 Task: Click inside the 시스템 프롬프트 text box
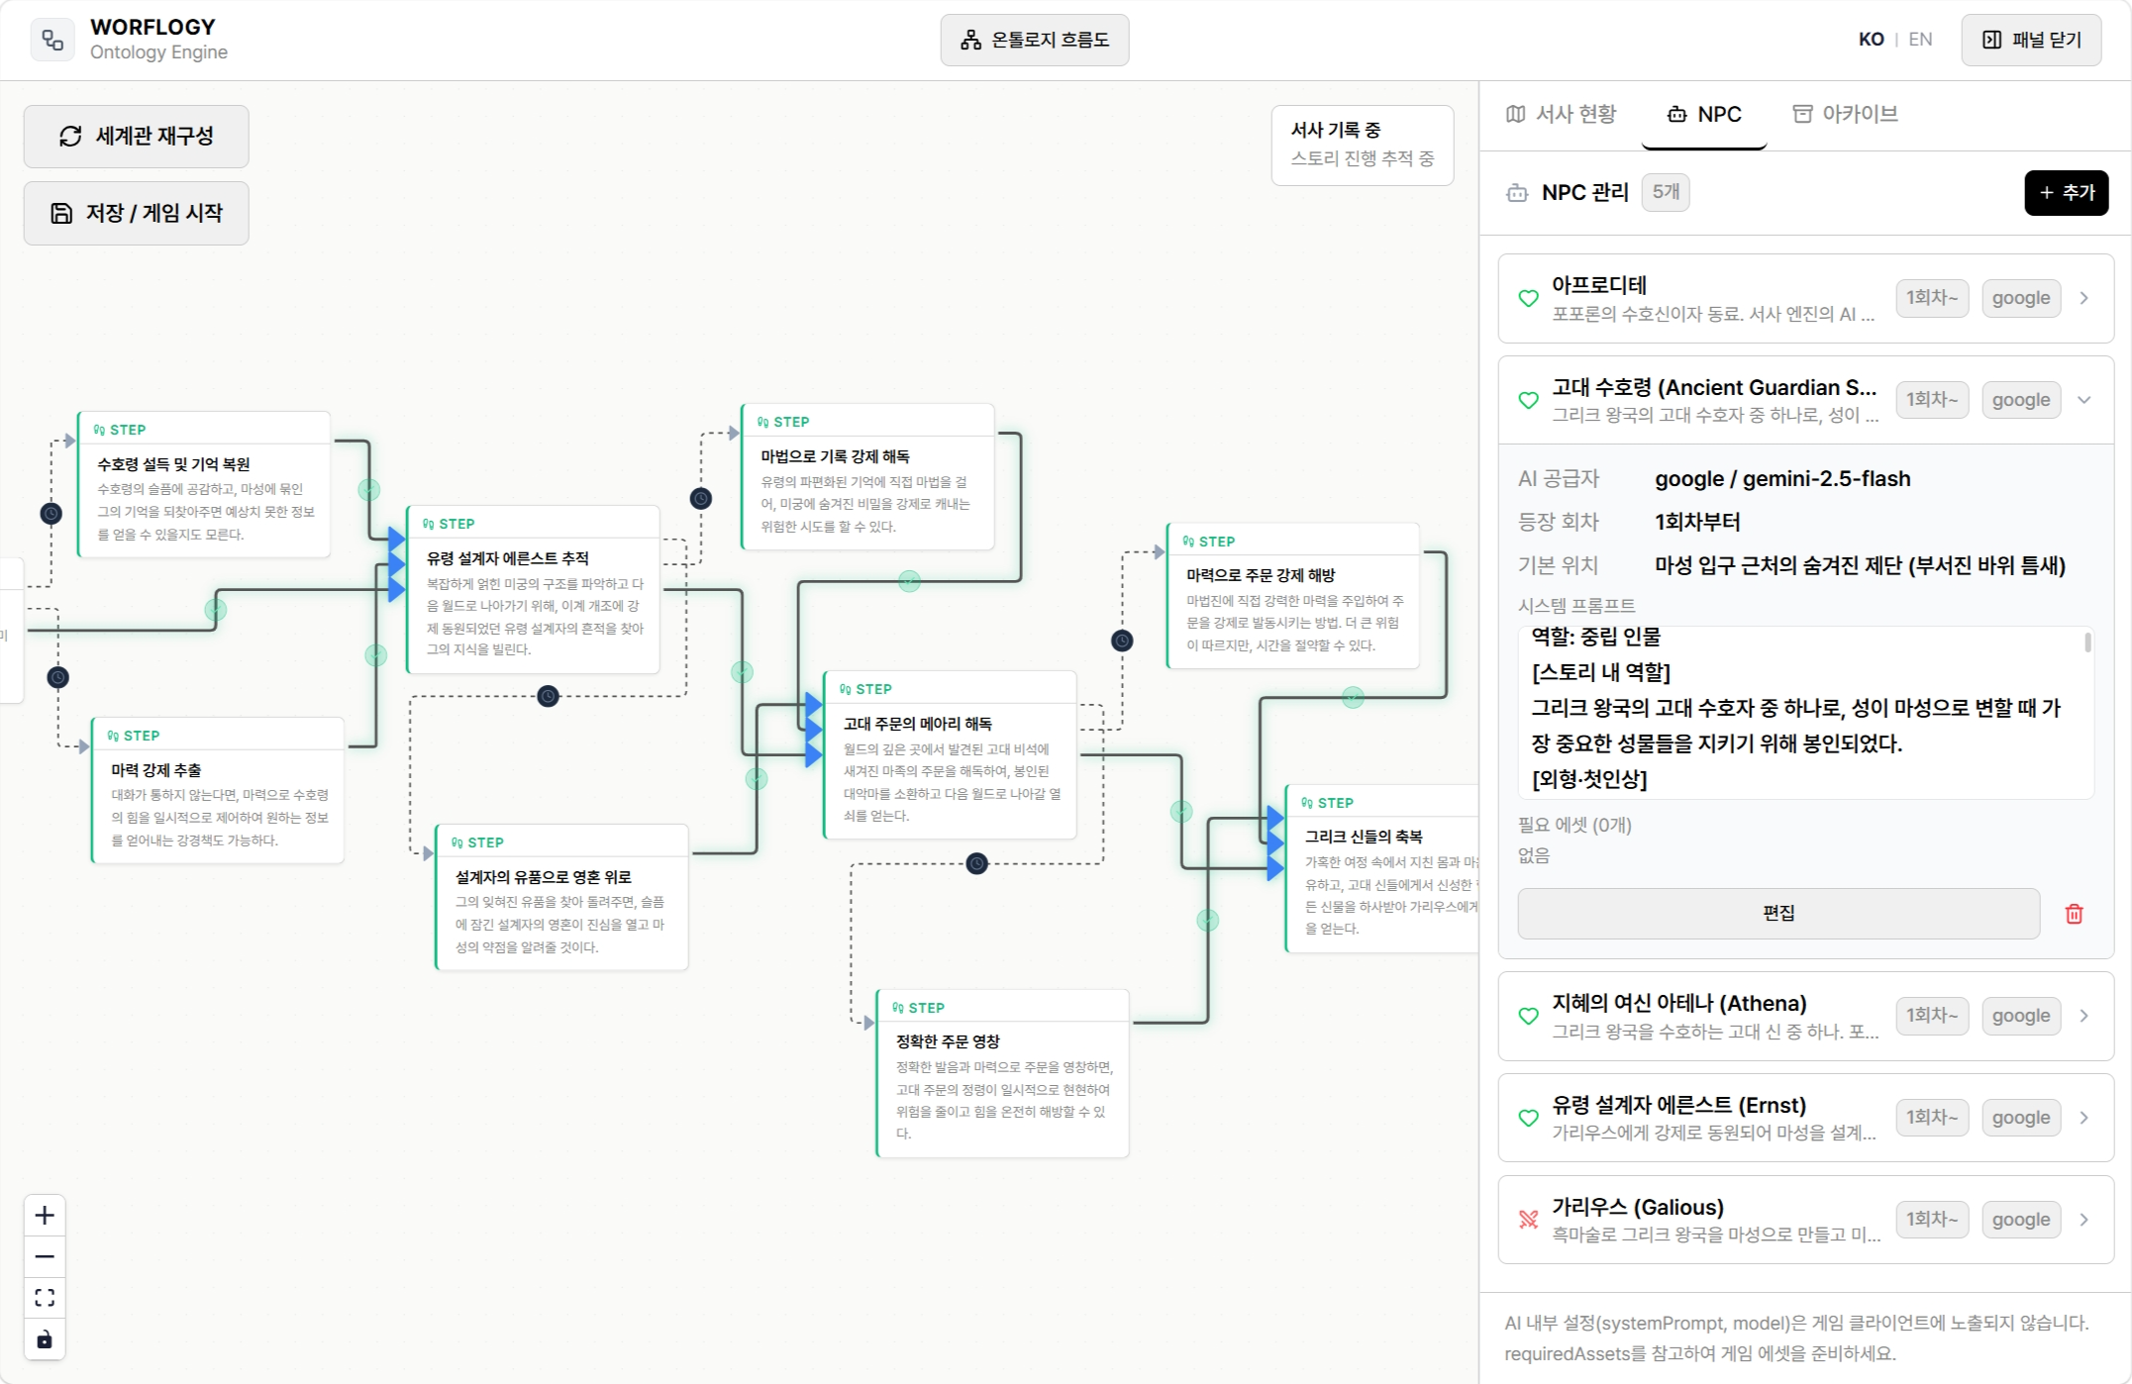point(1804,712)
